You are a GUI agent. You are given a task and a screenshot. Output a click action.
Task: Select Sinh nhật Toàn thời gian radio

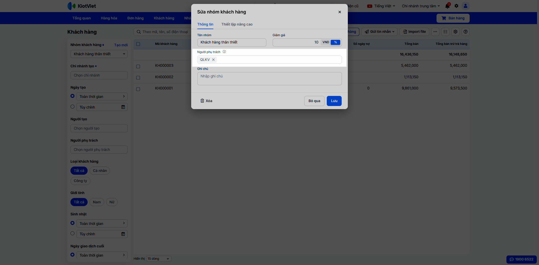[x=72, y=223]
